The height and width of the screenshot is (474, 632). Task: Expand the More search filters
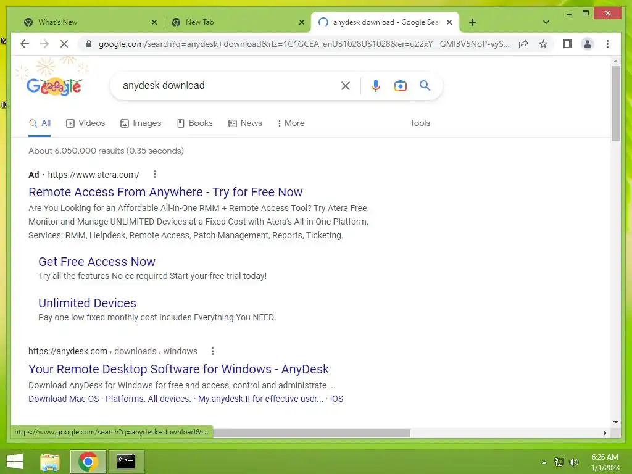291,123
